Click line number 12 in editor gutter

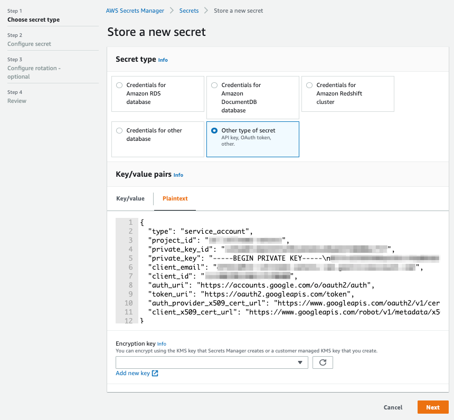tap(129, 321)
